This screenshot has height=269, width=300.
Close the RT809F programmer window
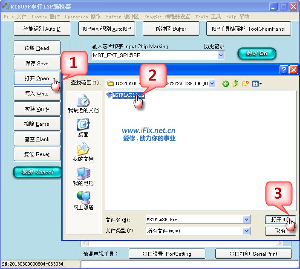click(293, 7)
